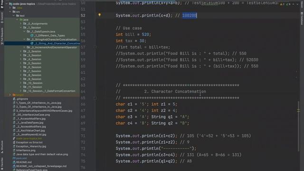Select Exception vs Error.txt file
The image size is (304, 171).
point(28,142)
